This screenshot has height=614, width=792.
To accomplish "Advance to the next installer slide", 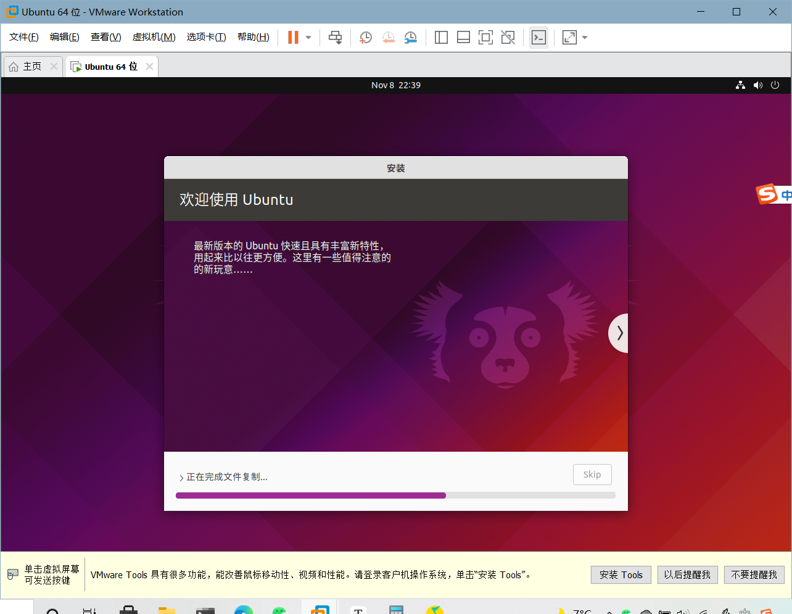I will (x=619, y=333).
